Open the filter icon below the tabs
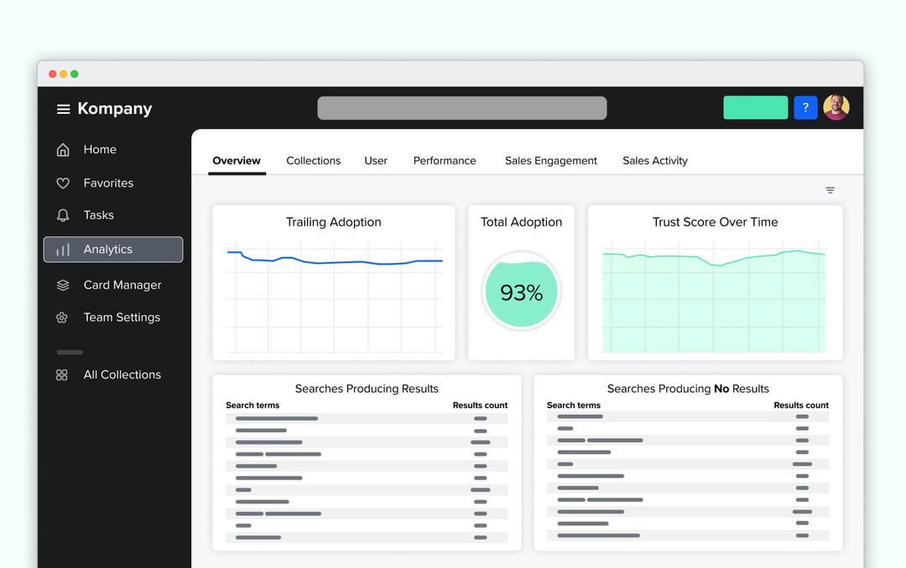 coord(830,190)
